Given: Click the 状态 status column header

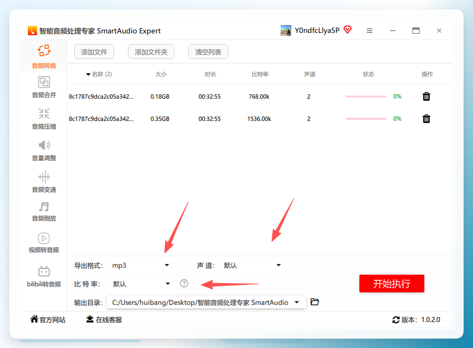Looking at the screenshot, I should [368, 74].
